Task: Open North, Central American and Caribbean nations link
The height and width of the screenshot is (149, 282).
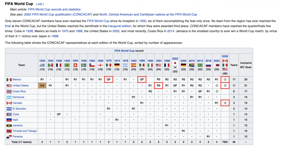Action: [148, 14]
